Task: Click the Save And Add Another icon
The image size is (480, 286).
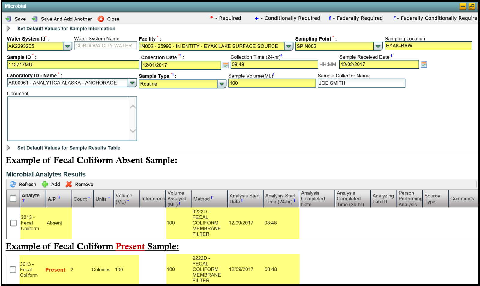Action: (35, 19)
